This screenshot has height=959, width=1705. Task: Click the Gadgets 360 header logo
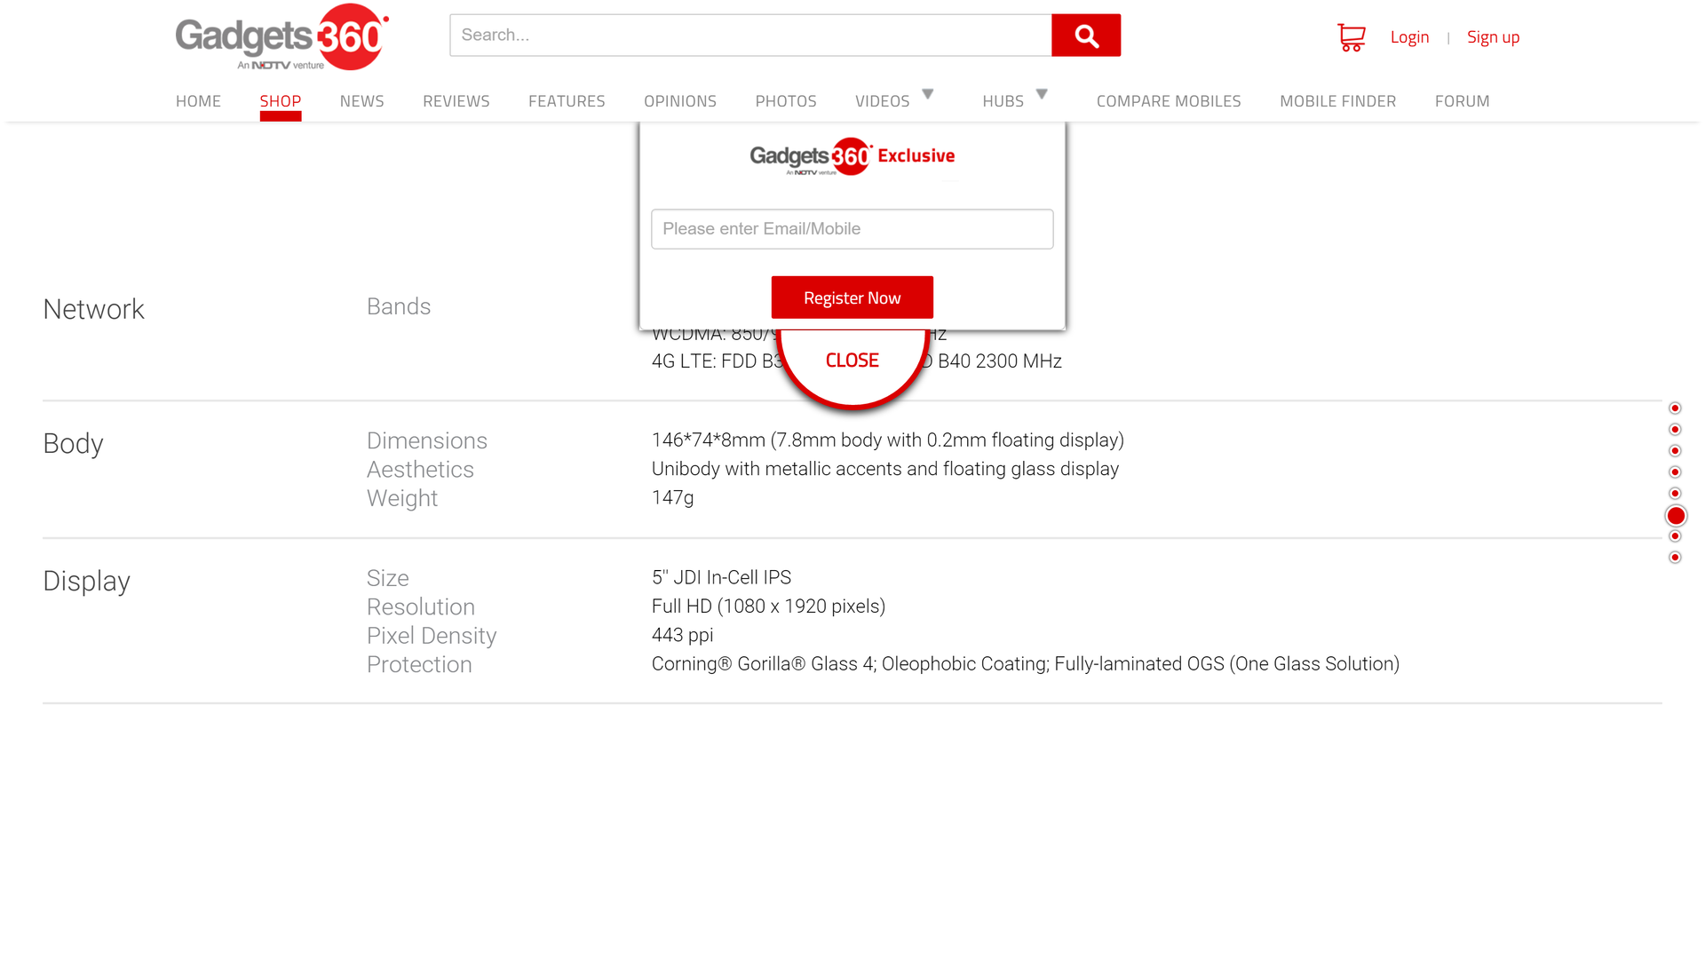[282, 37]
